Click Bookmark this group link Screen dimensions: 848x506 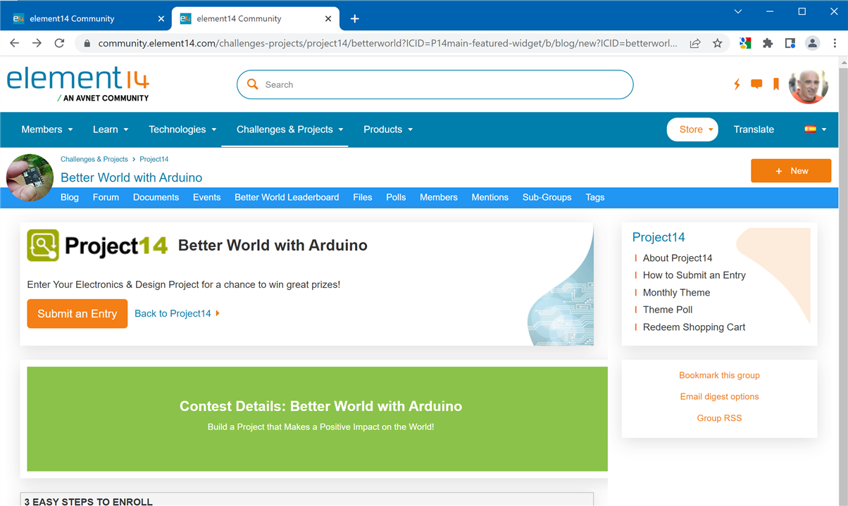click(719, 375)
